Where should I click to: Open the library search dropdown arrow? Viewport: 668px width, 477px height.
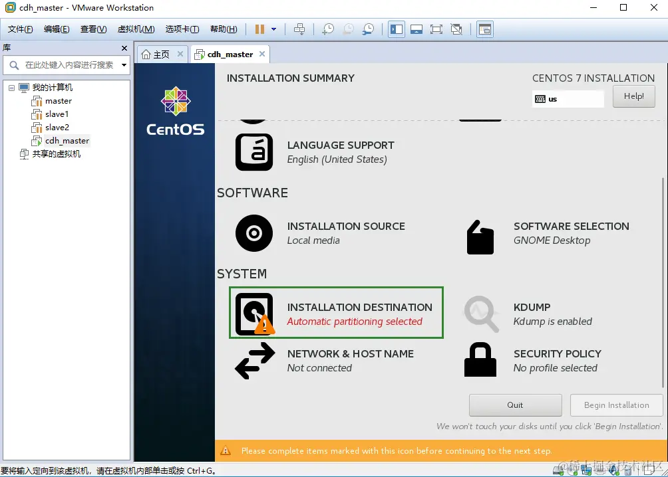click(x=124, y=65)
